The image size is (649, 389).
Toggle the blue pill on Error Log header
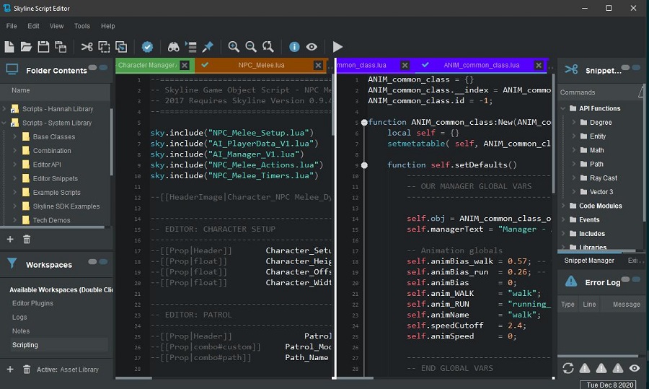point(636,279)
